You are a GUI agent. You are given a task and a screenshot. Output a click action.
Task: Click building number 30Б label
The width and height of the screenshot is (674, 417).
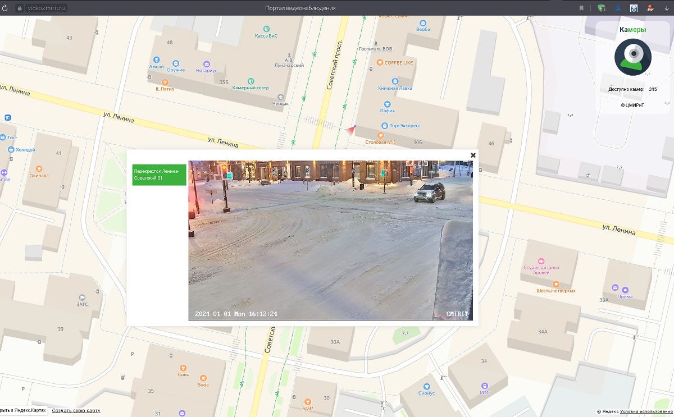click(417, 143)
